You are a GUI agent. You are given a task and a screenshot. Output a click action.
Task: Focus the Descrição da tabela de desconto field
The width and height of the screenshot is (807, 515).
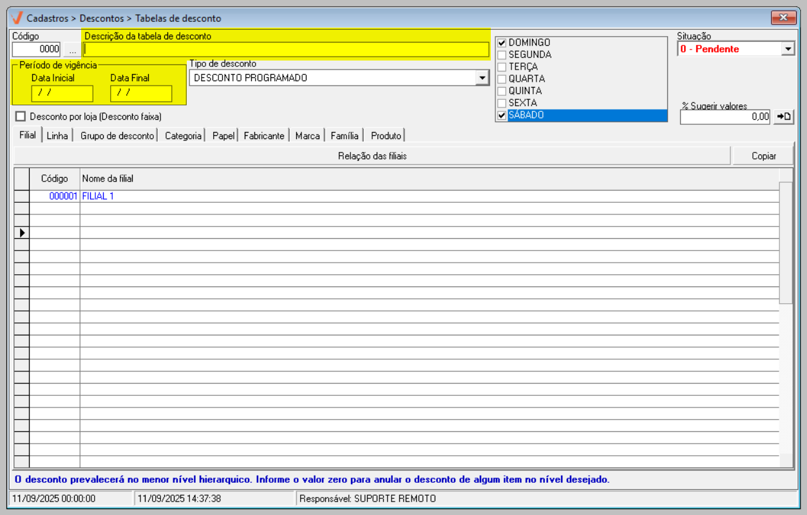[x=286, y=50]
